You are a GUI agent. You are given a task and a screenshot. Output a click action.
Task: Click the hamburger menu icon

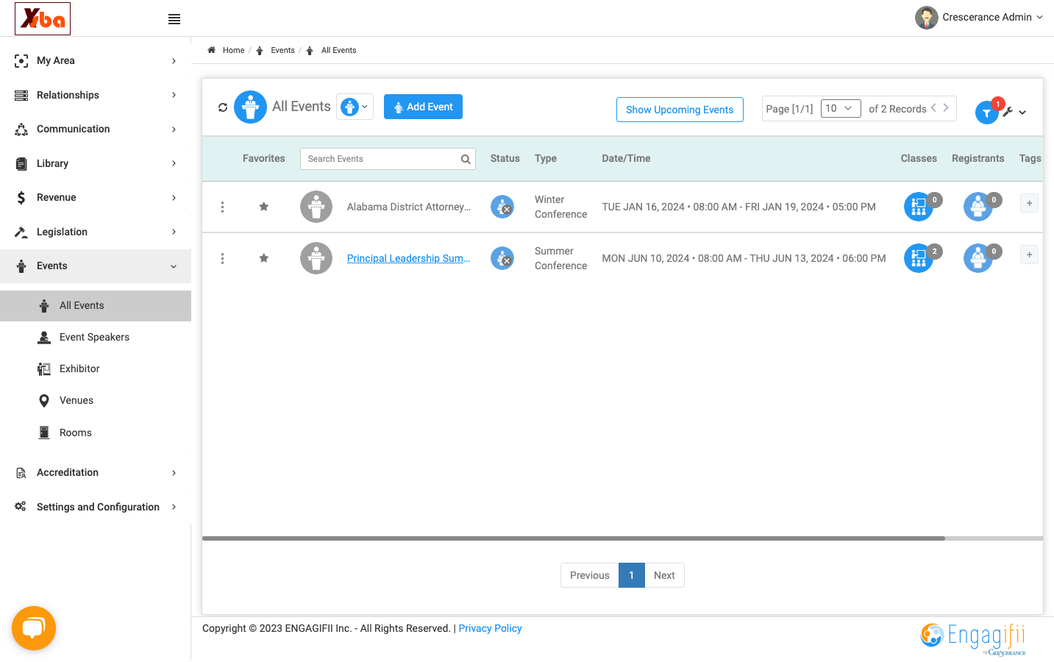[x=174, y=19]
